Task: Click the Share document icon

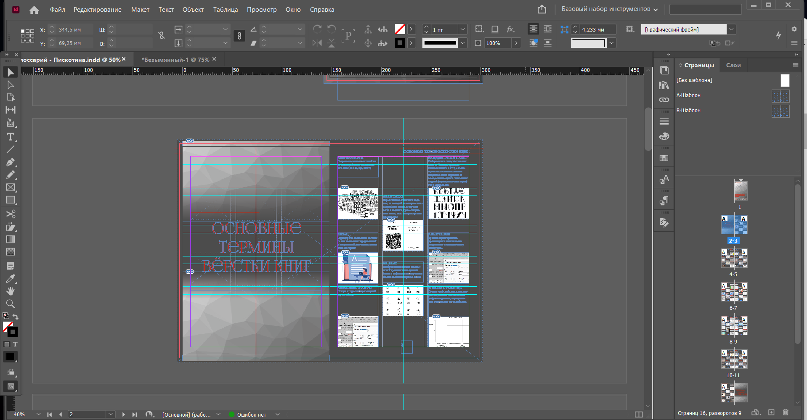Action: [542, 9]
